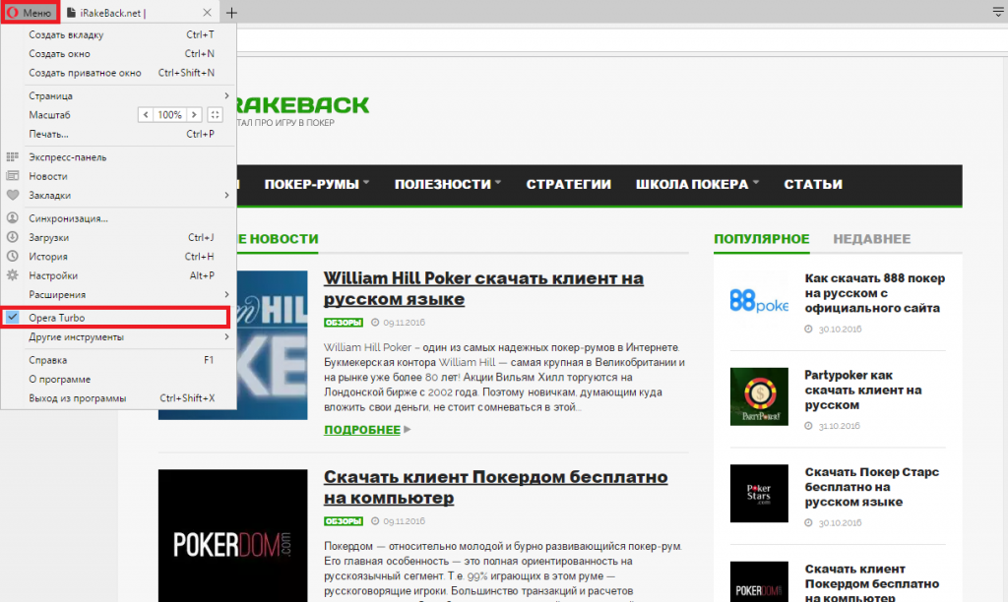Click clock icon beside date 31.10.2016
Image resolution: width=1008 pixels, height=602 pixels.
tap(809, 426)
